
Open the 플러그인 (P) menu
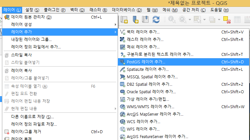click(55, 10)
